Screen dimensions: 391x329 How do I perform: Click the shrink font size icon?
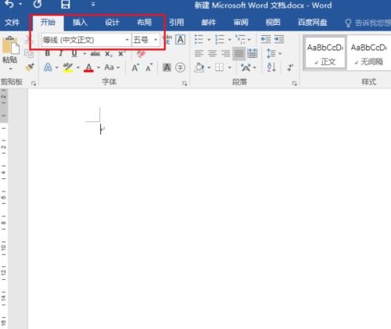(149, 68)
